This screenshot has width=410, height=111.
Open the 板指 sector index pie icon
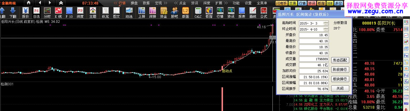click(x=209, y=13)
